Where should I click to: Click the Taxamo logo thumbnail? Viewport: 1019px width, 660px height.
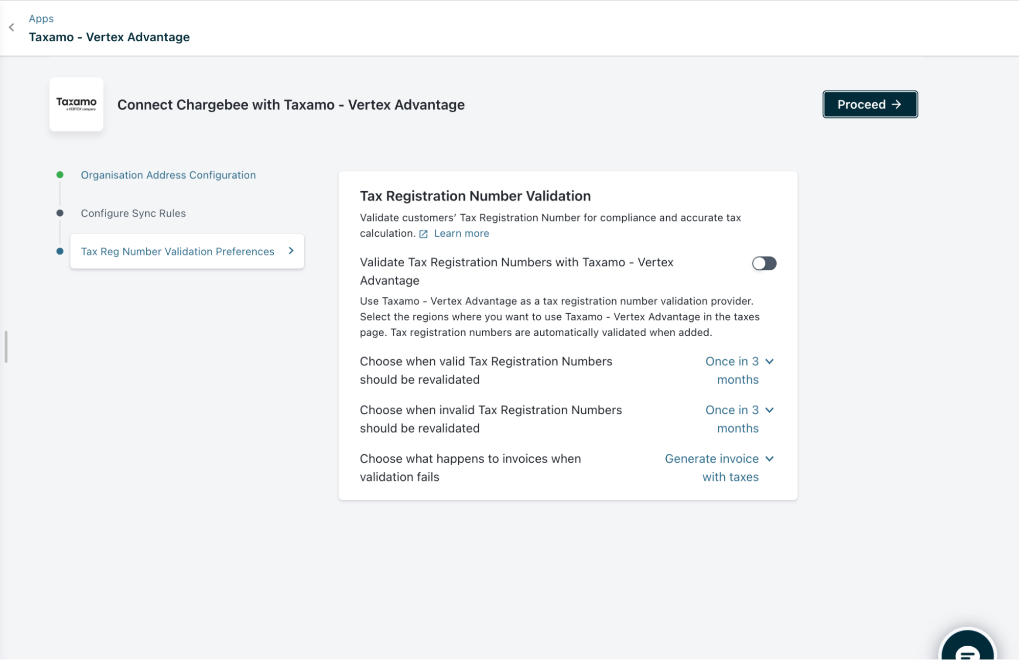(x=76, y=105)
